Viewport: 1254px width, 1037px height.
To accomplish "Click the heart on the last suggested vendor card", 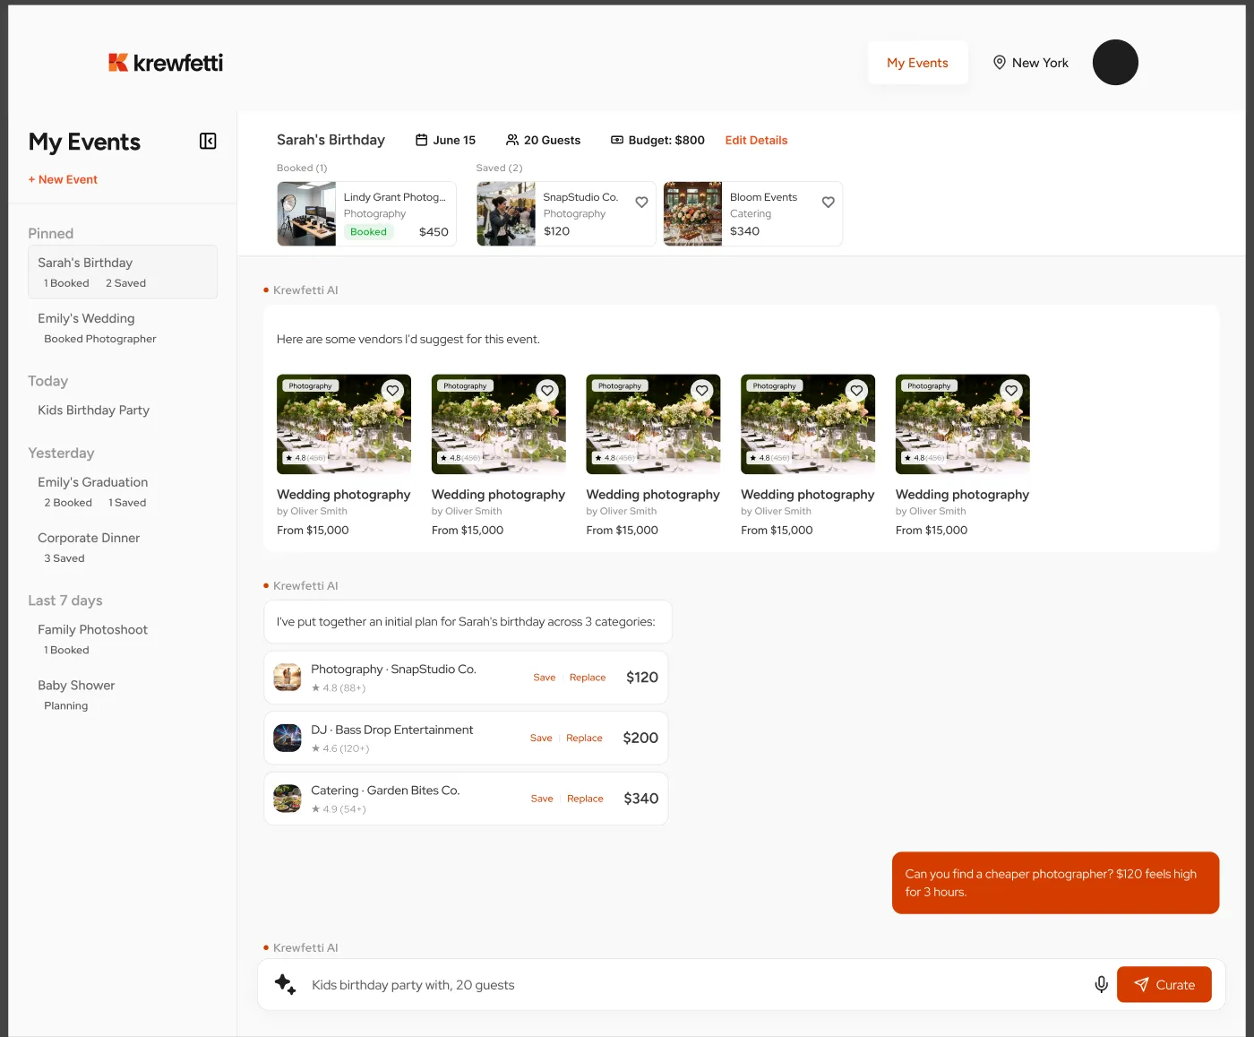I will 1011,390.
